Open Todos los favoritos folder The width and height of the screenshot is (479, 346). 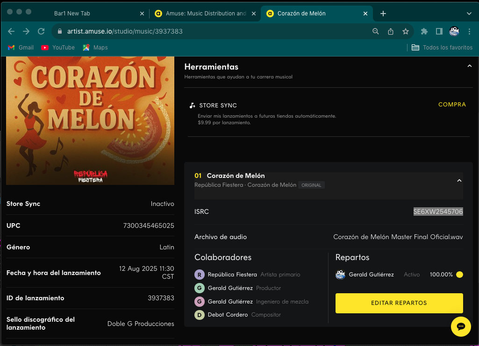click(442, 48)
